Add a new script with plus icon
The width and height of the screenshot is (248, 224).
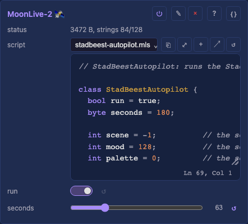coord(201,44)
